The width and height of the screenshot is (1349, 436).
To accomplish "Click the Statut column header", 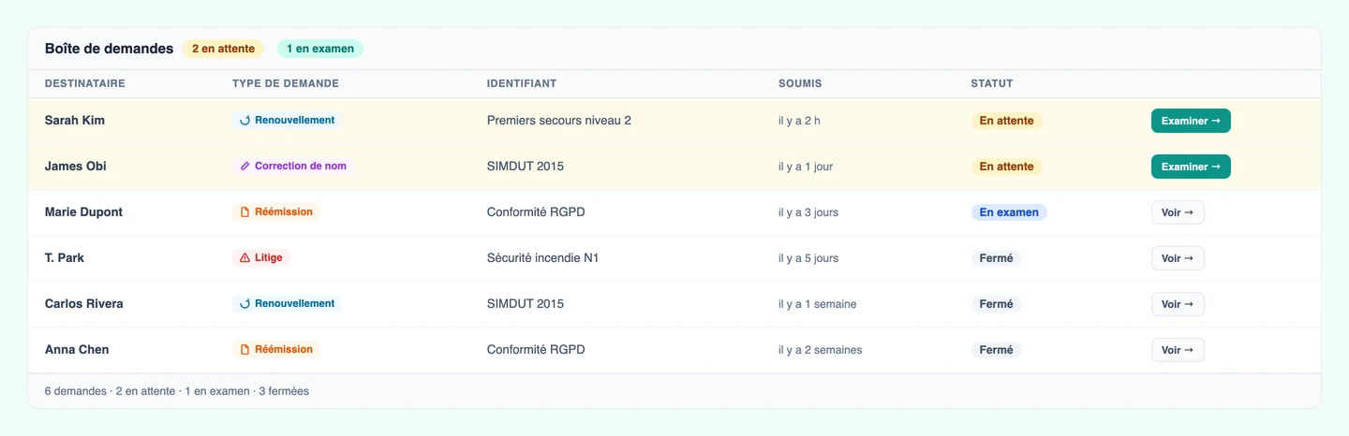I will point(992,84).
